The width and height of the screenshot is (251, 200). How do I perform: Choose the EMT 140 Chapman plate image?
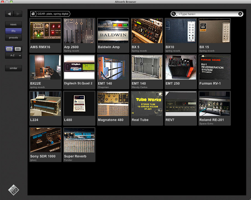[x=113, y=67]
